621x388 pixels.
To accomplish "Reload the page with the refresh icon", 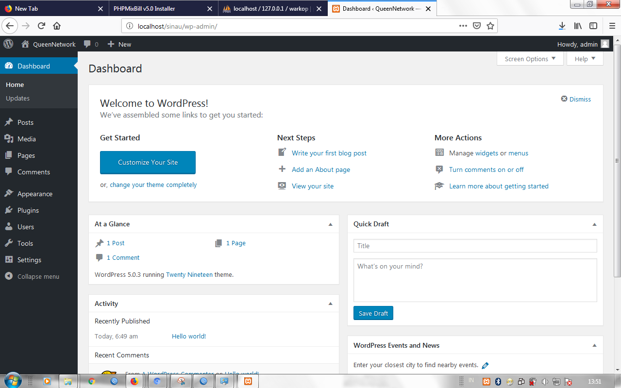I will [42, 26].
